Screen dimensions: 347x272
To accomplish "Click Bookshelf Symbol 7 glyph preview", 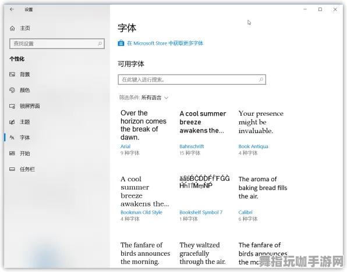I will point(204,182).
